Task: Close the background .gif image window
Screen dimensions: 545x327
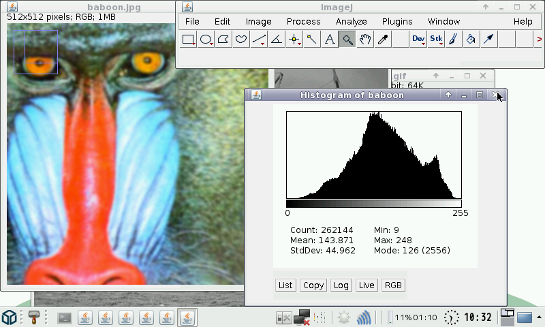Action: point(483,76)
